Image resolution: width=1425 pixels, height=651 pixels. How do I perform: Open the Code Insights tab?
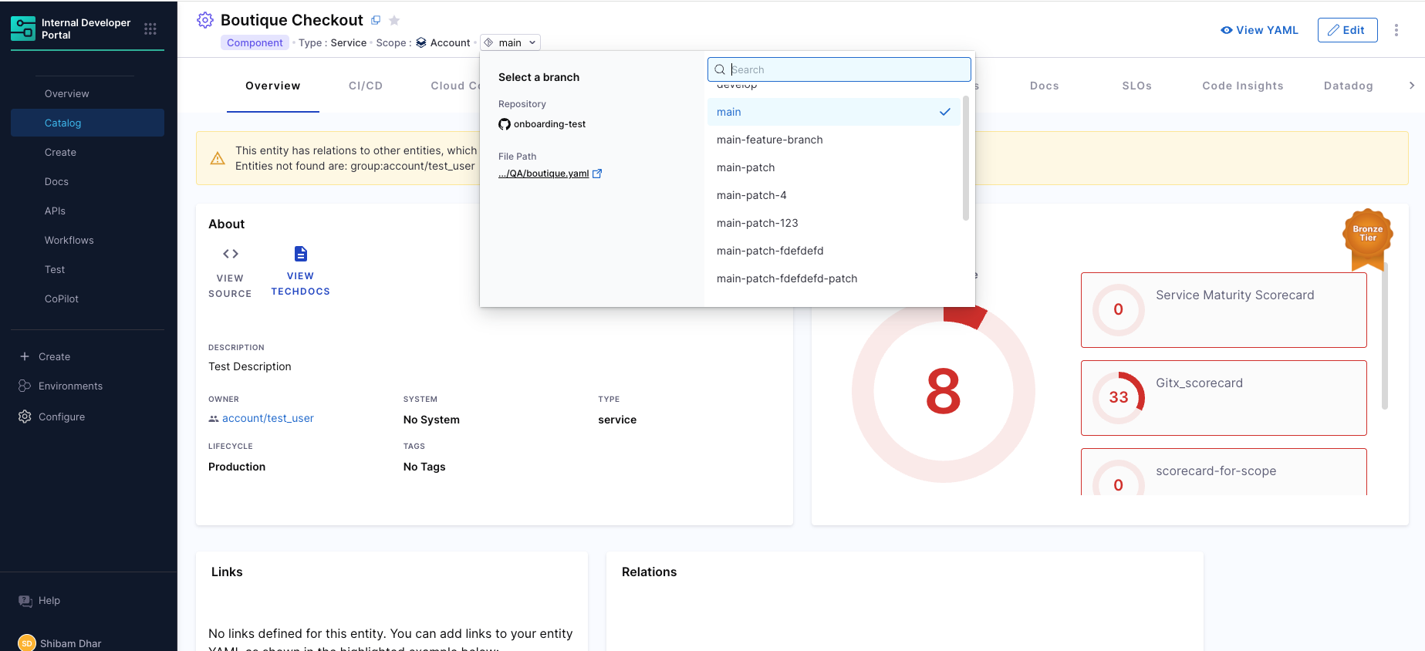1242,86
